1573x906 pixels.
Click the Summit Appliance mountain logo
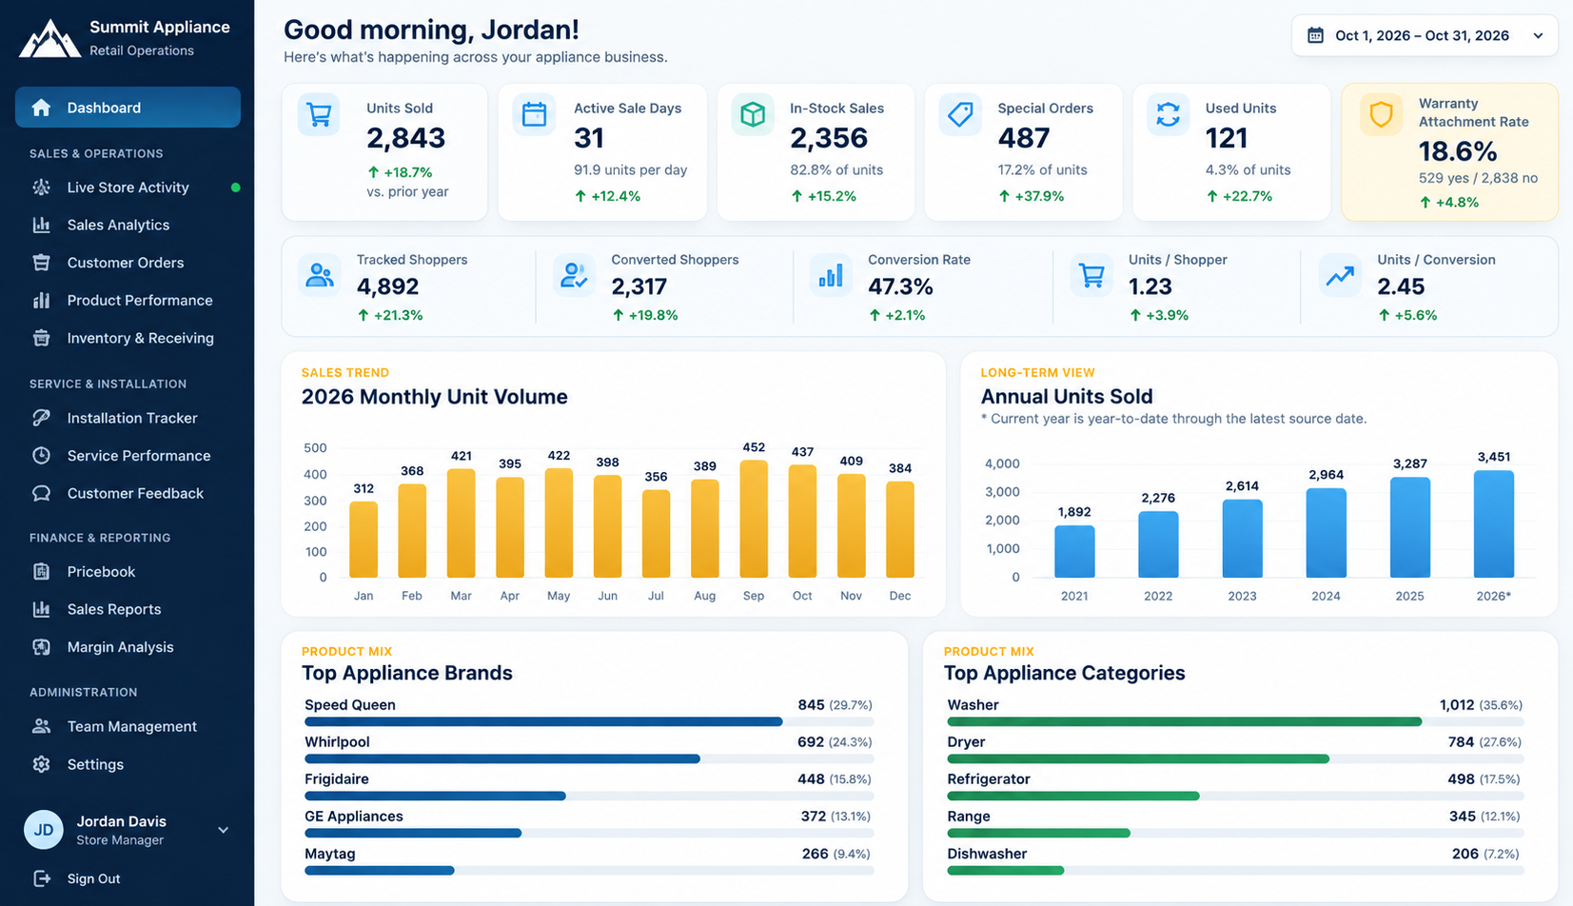49,38
